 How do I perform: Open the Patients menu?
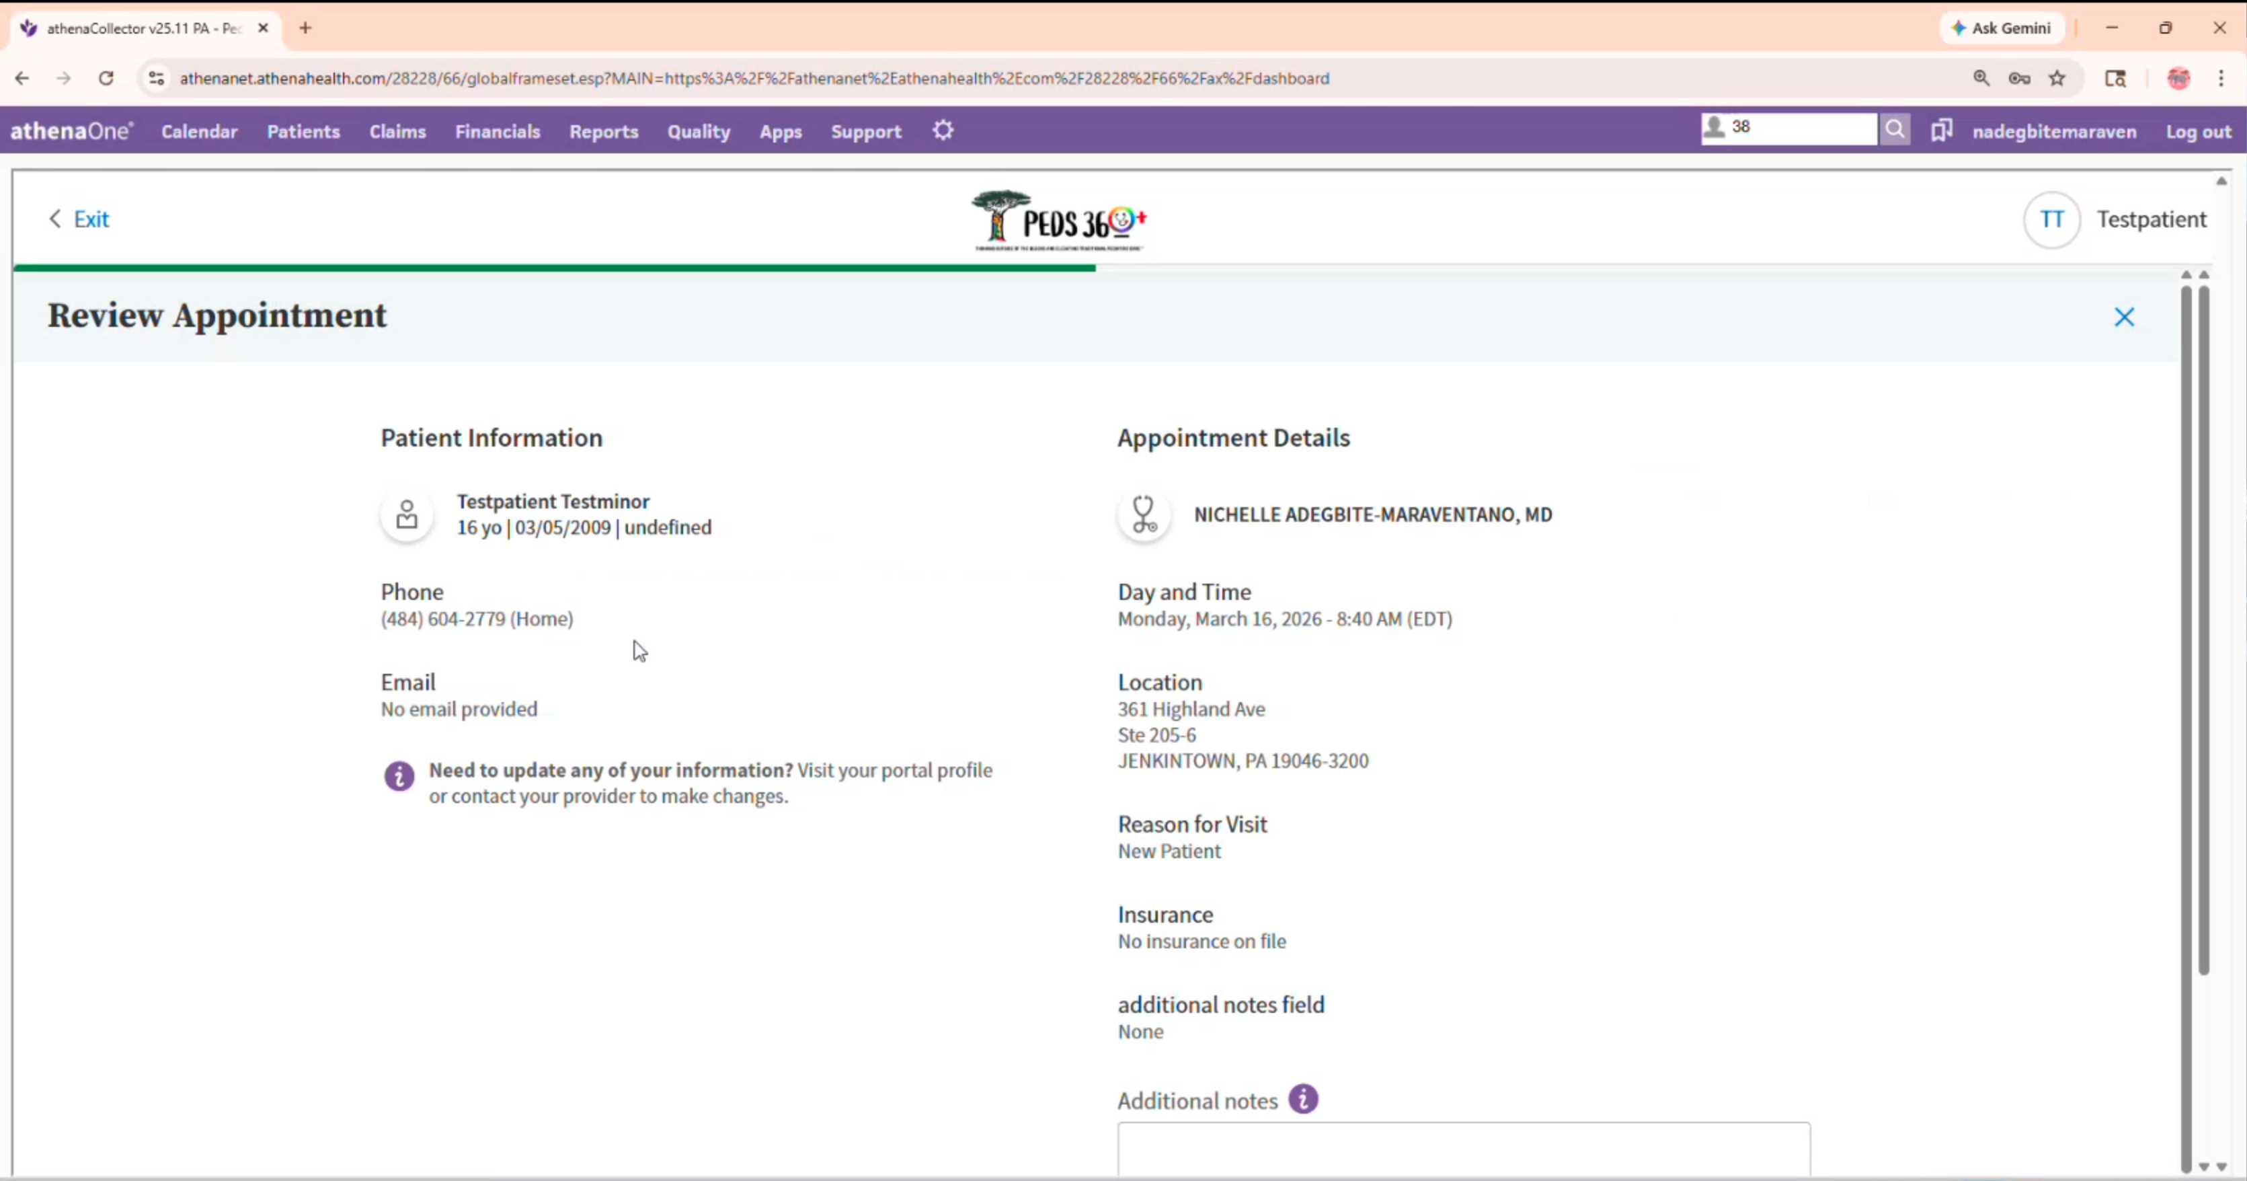coord(303,132)
